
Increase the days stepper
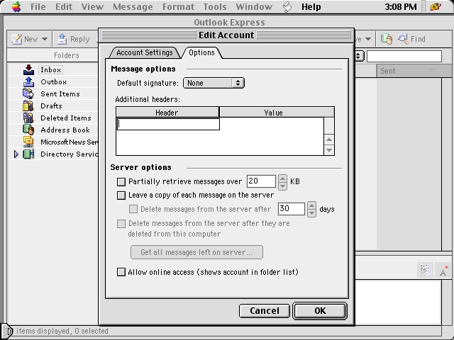tap(311, 205)
